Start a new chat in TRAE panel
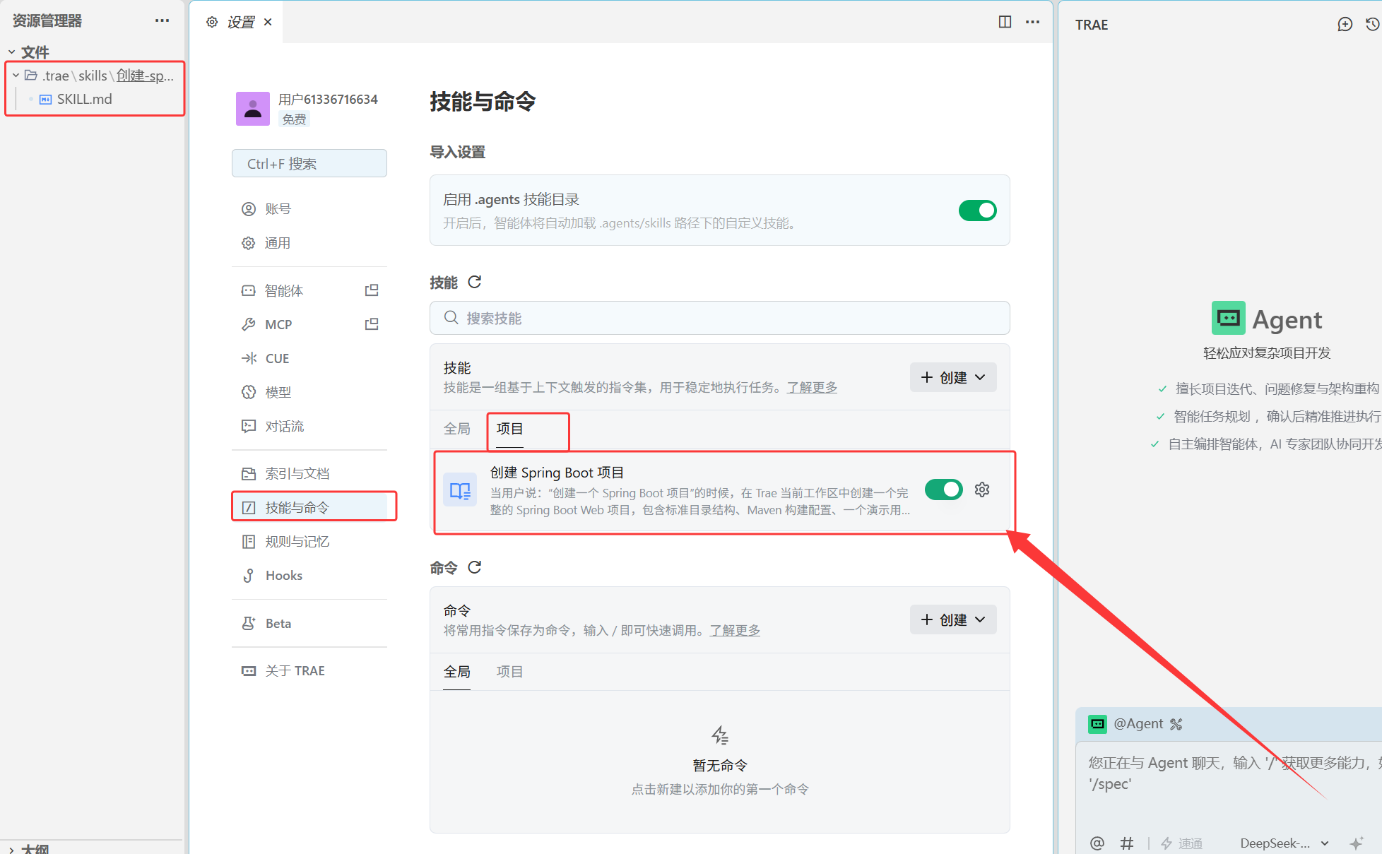This screenshot has width=1382, height=854. (x=1345, y=25)
